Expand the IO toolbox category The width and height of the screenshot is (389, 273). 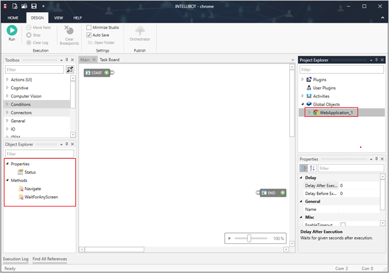pyautogui.click(x=7, y=129)
